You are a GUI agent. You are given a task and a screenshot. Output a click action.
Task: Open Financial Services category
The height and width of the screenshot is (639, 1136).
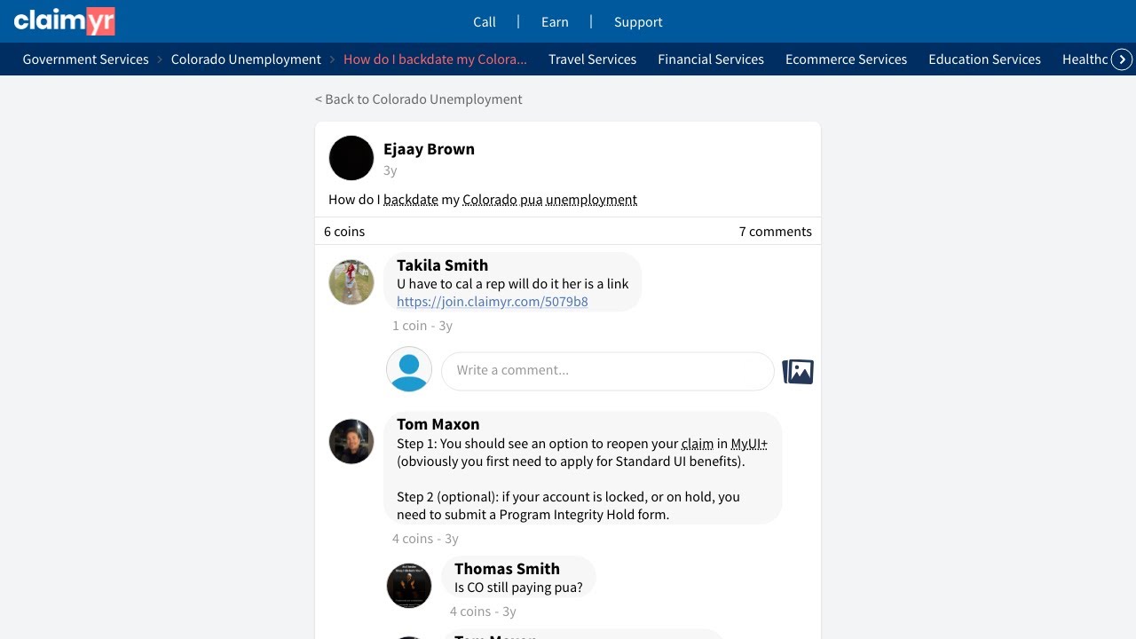click(711, 59)
